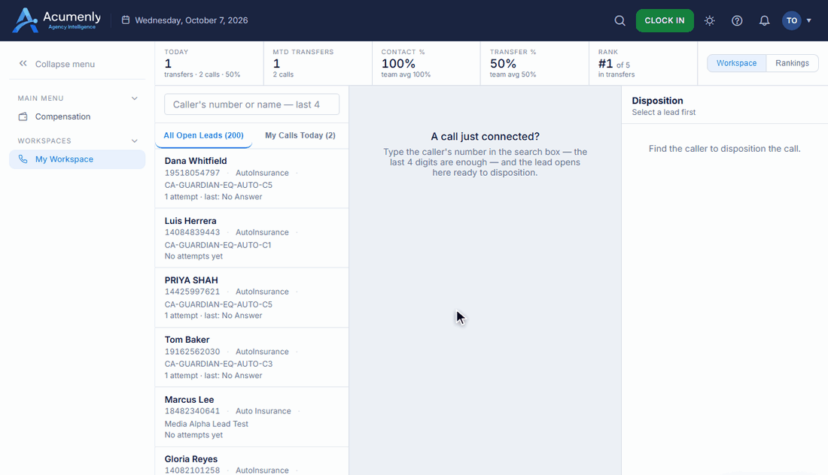The height and width of the screenshot is (475, 828).
Task: Click the Wednesday, October 7, 2026 date
Action: (191, 20)
